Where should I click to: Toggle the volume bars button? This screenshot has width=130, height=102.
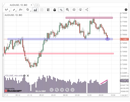pos(35,10)
